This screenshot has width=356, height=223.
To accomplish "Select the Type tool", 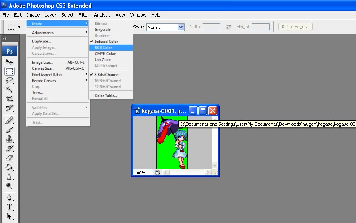I will click(x=9, y=207).
